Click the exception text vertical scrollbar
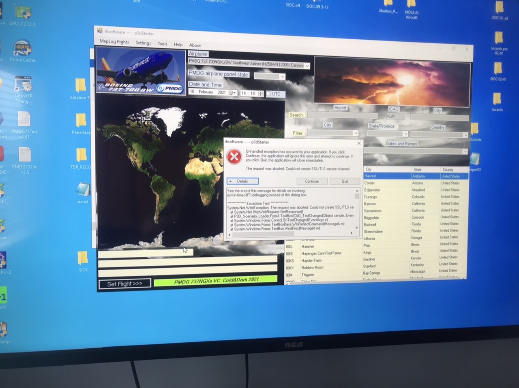 point(357,209)
